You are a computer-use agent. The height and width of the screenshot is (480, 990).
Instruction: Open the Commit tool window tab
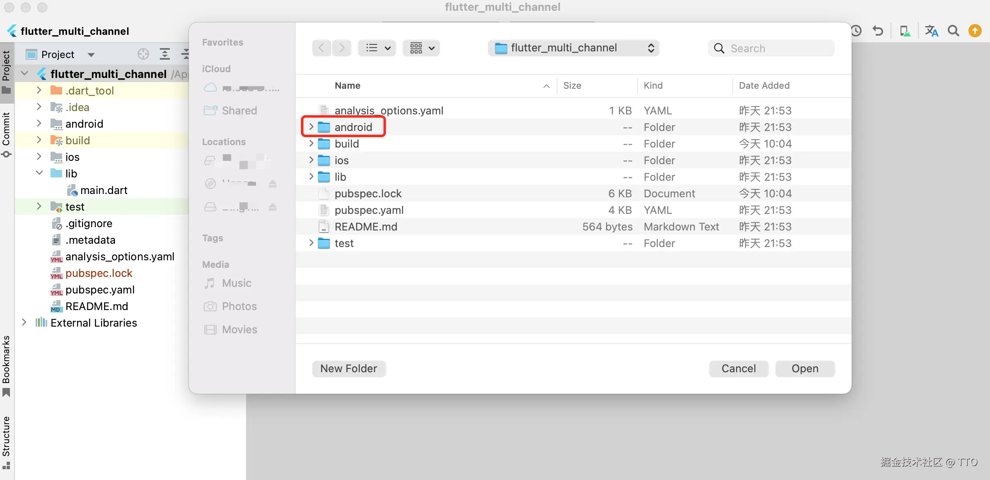6,133
